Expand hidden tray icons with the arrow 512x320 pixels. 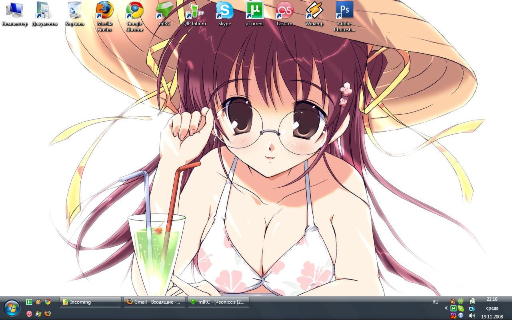[446, 308]
